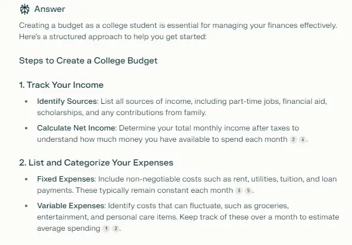This screenshot has height=245, width=352.
Task: Click the 'Creating a budget as a college student' sentence
Action: click(178, 26)
